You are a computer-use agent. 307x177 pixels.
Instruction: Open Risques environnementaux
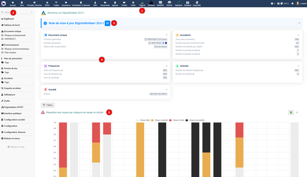point(15,49)
